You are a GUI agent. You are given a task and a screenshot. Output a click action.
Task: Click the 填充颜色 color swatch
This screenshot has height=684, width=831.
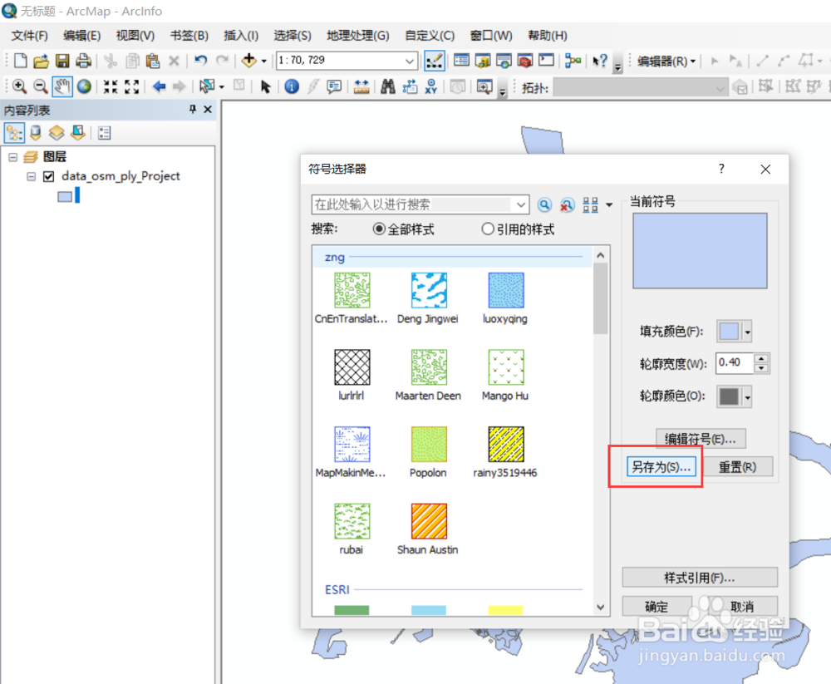[729, 332]
